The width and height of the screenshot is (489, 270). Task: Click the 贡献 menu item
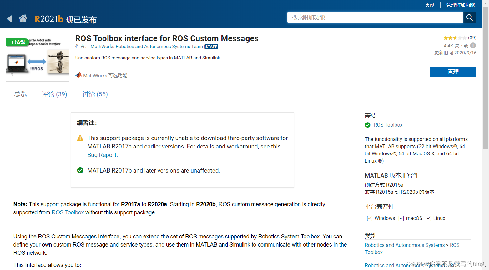[430, 5]
